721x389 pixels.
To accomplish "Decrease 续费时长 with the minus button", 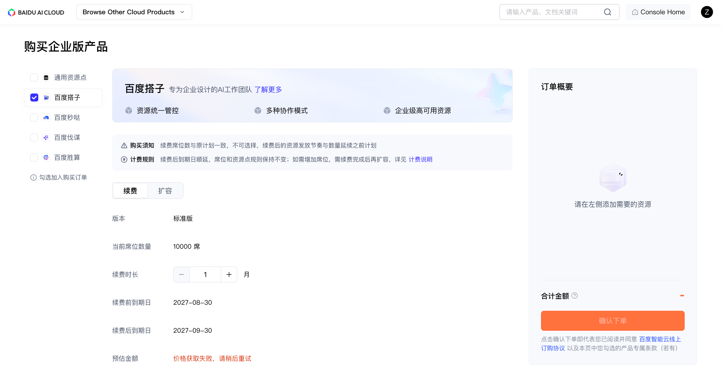I will [x=182, y=275].
